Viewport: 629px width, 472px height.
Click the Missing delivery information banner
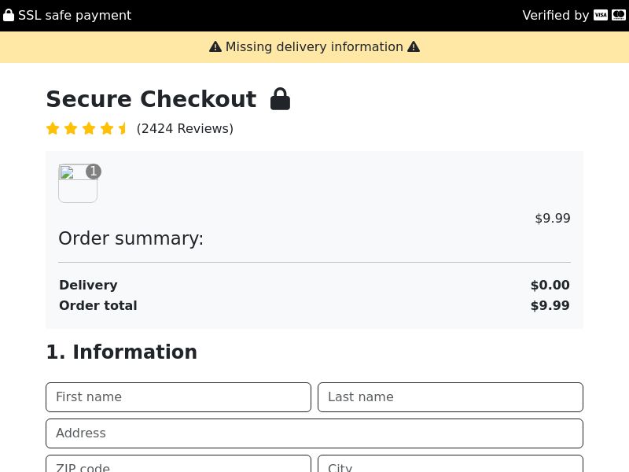(x=314, y=47)
